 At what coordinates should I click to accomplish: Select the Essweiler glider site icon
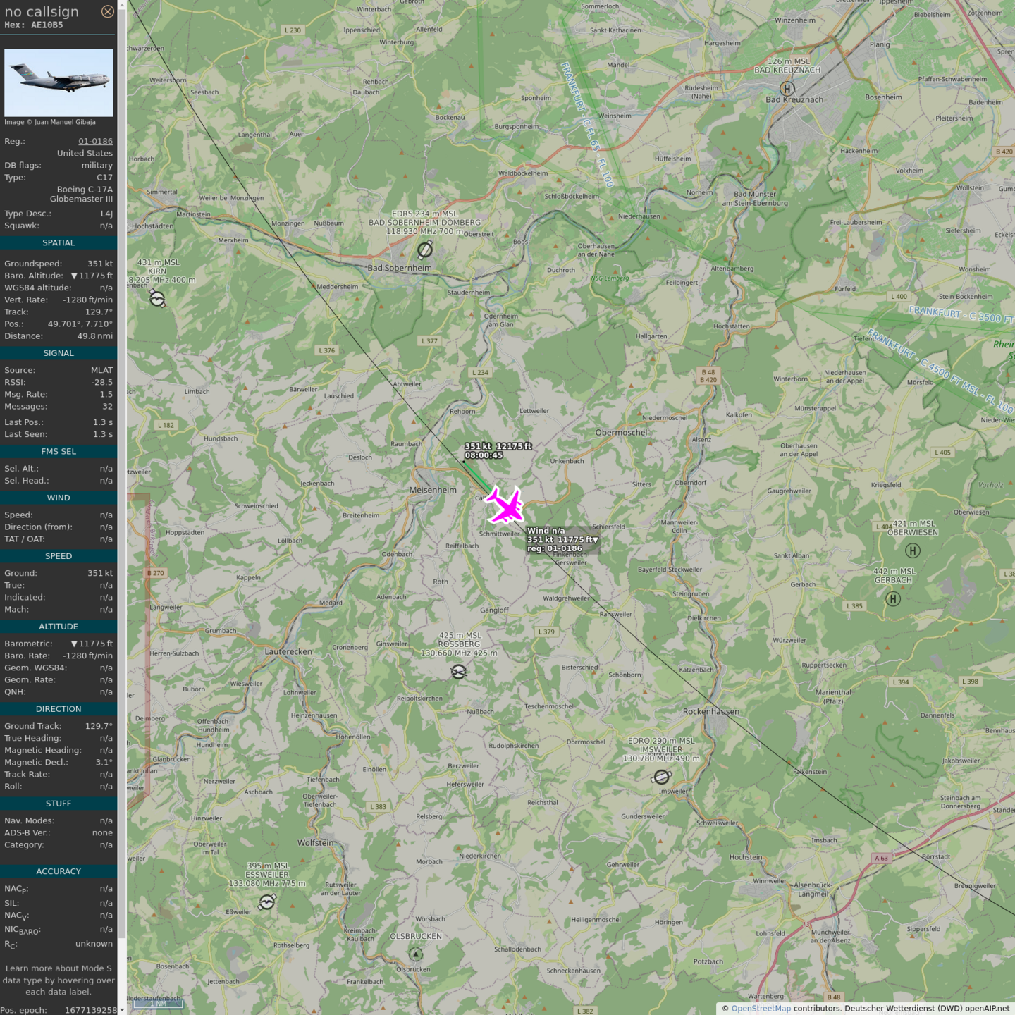266,902
